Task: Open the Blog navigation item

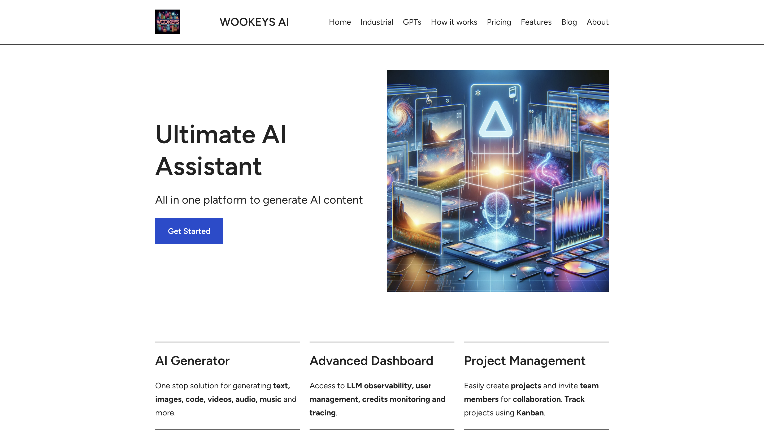Action: tap(569, 22)
